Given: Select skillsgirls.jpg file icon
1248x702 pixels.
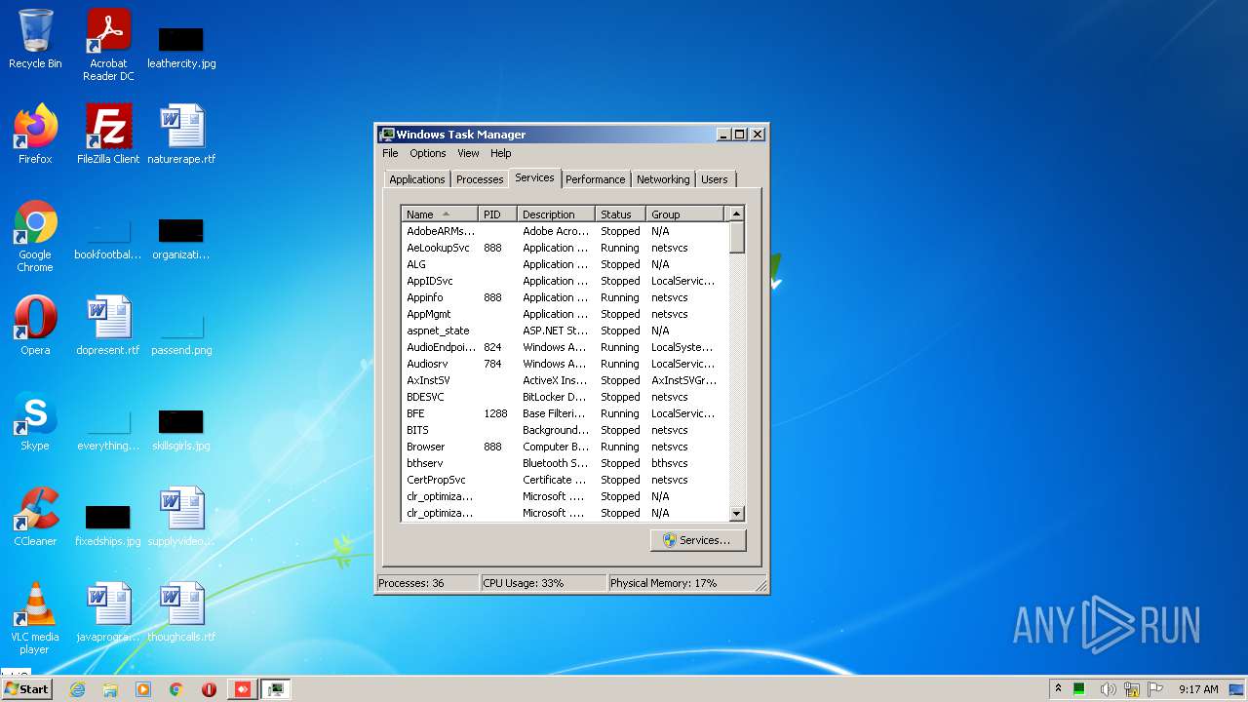Looking at the screenshot, I should (x=181, y=429).
